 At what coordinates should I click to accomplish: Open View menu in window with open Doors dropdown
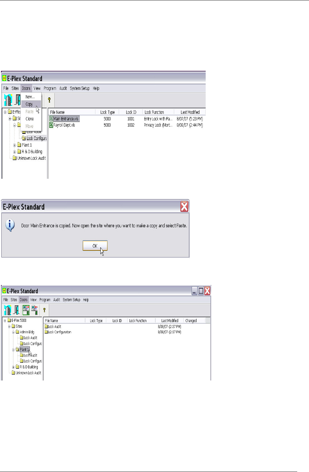[37, 88]
